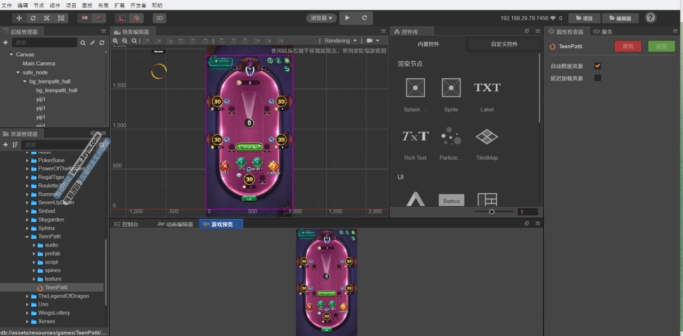Click the red 撤销 button

coord(628,46)
